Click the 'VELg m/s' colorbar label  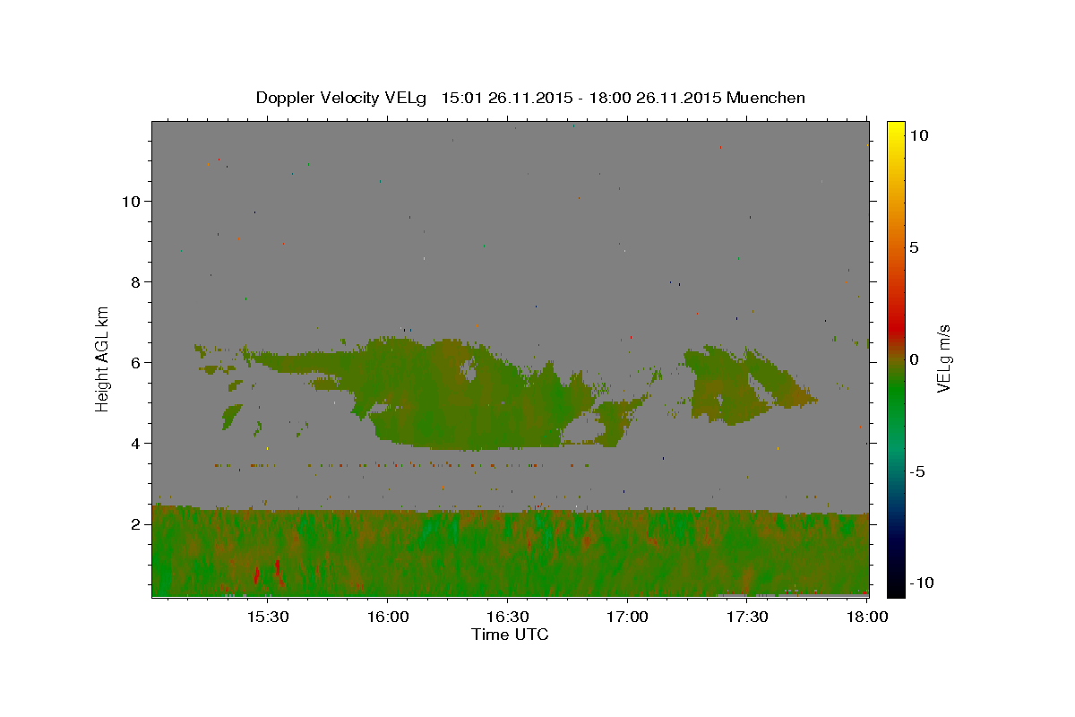pyautogui.click(x=943, y=359)
